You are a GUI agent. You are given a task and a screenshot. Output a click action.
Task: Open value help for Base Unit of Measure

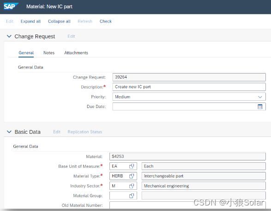coord(132,166)
